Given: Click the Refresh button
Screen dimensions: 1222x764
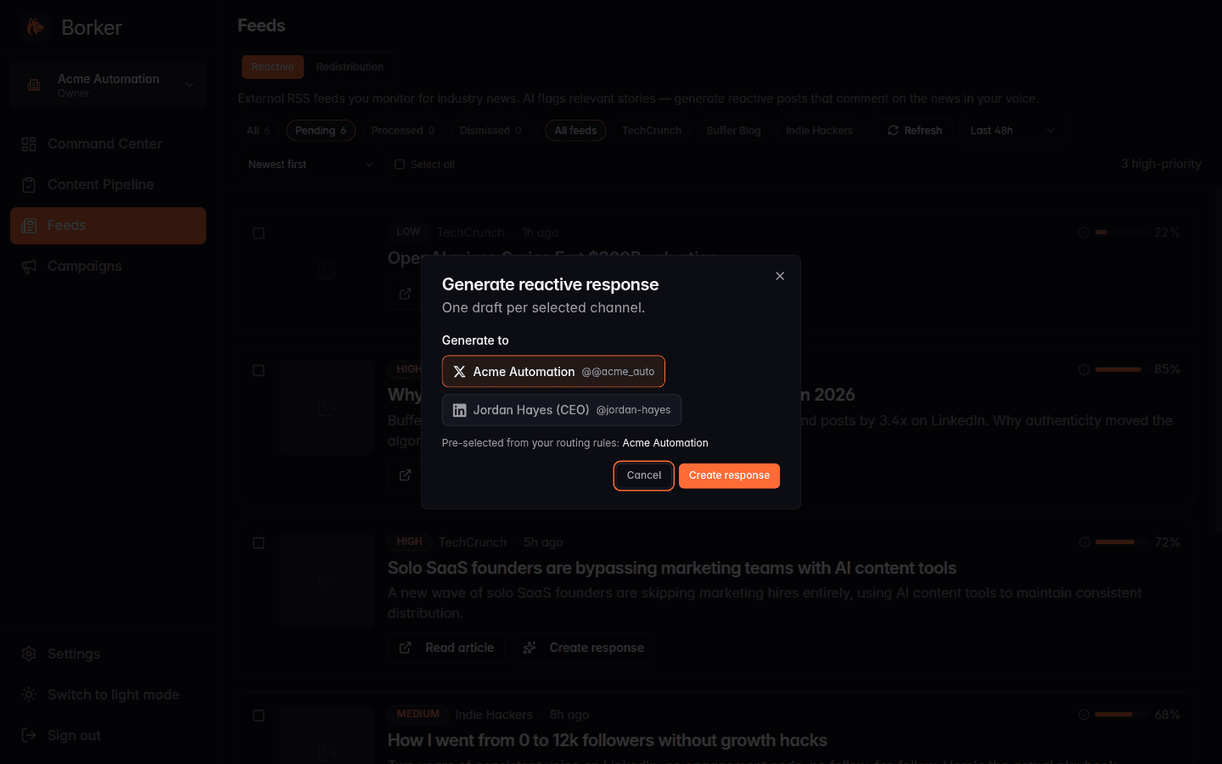Looking at the screenshot, I should click(915, 131).
